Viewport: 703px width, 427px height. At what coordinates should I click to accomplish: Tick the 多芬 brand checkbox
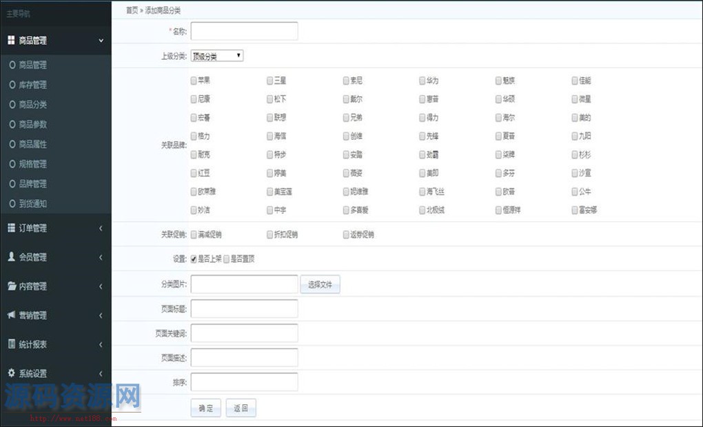pos(498,173)
